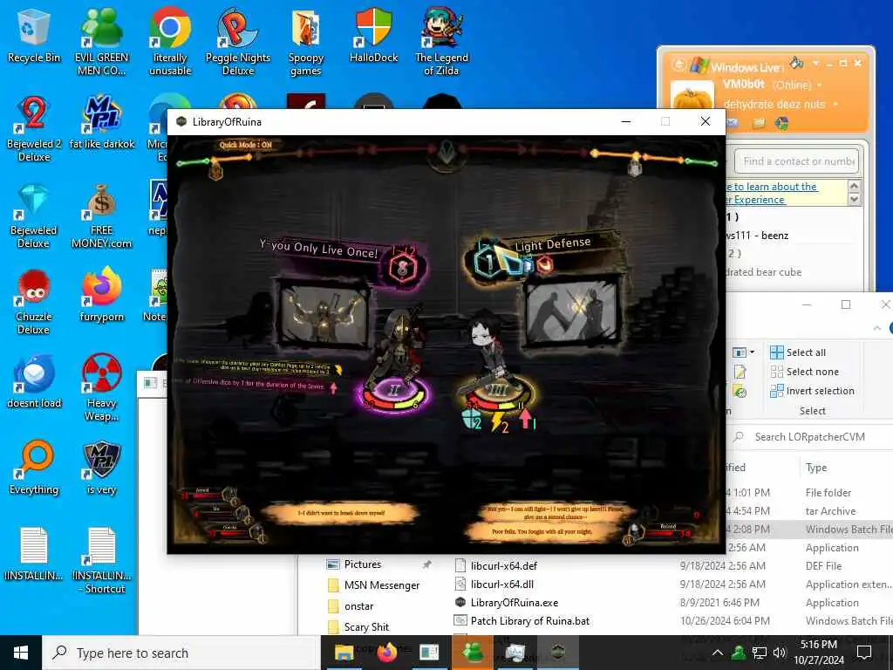This screenshot has width=893, height=670.
Task: Open the INSTALLIN... - Shortcut file
Action: click(x=101, y=561)
